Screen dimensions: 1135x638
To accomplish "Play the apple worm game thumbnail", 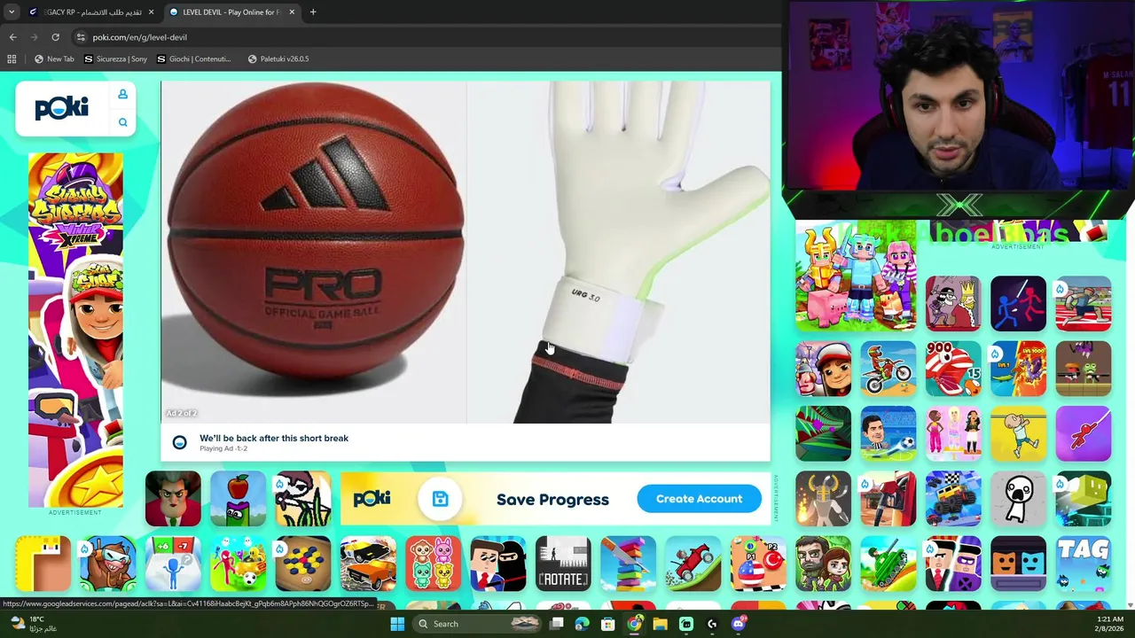I will (238, 499).
